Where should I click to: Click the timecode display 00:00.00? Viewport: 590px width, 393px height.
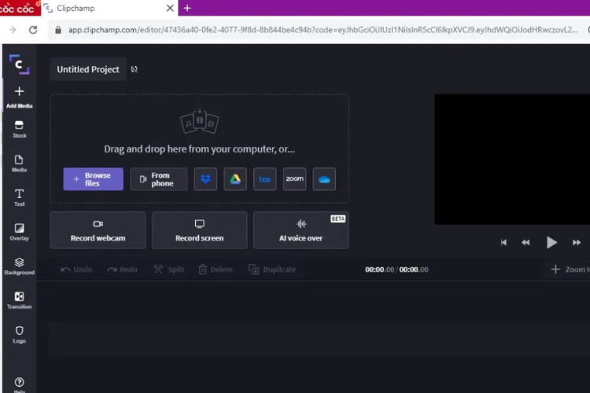click(x=396, y=270)
